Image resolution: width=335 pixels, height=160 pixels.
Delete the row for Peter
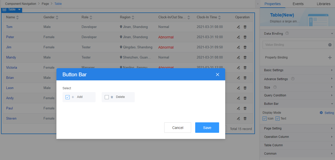tap(245, 37)
